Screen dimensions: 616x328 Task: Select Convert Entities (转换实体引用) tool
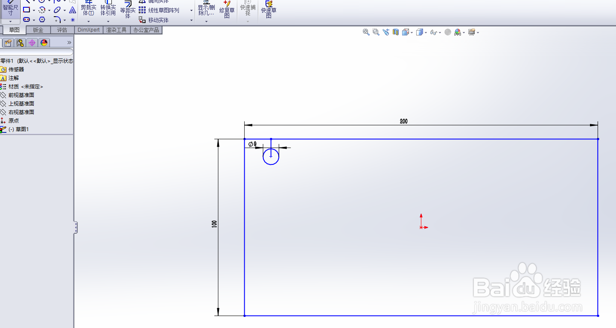[108, 9]
